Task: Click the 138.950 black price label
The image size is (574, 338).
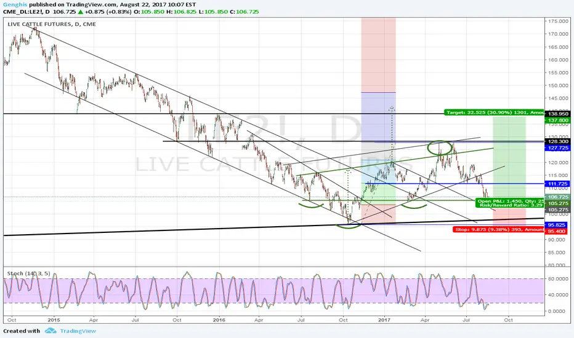Action: click(x=557, y=114)
